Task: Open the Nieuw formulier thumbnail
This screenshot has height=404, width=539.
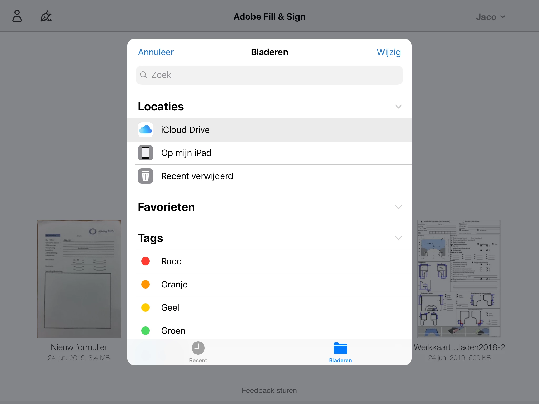Action: pos(79,279)
